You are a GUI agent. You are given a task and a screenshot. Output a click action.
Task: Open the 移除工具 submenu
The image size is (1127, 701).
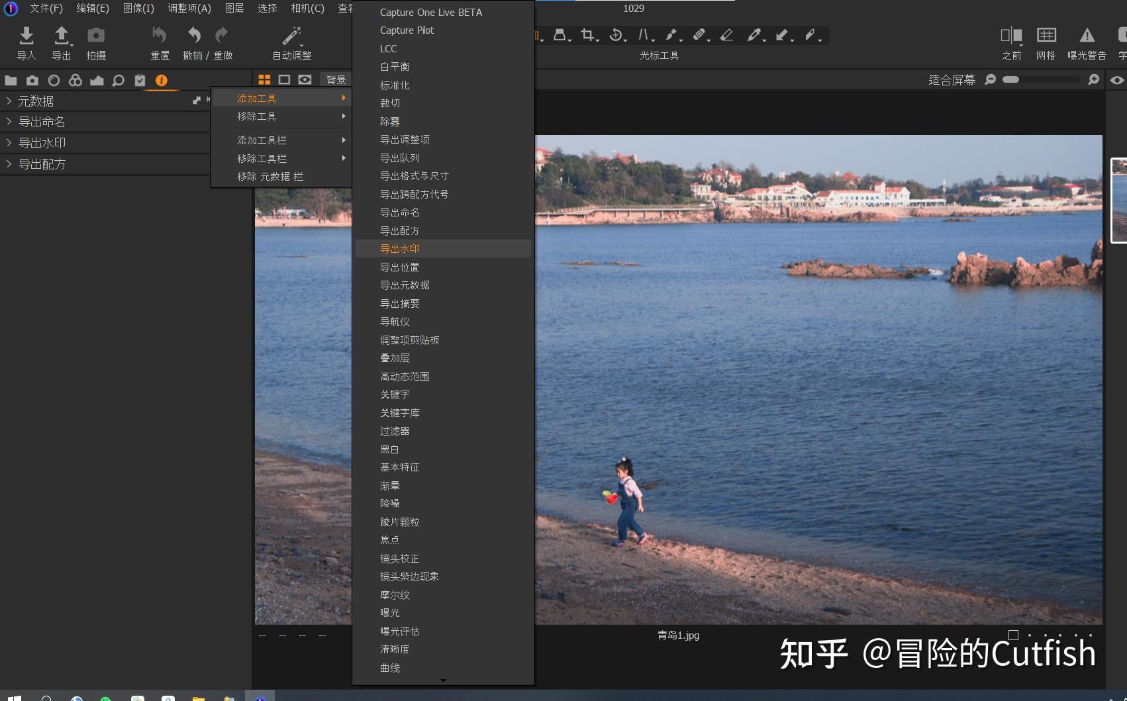pos(281,117)
